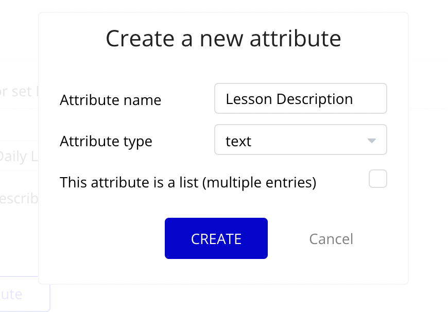Click the '(multiple entries)' text
448x312 pixels.
click(x=259, y=183)
